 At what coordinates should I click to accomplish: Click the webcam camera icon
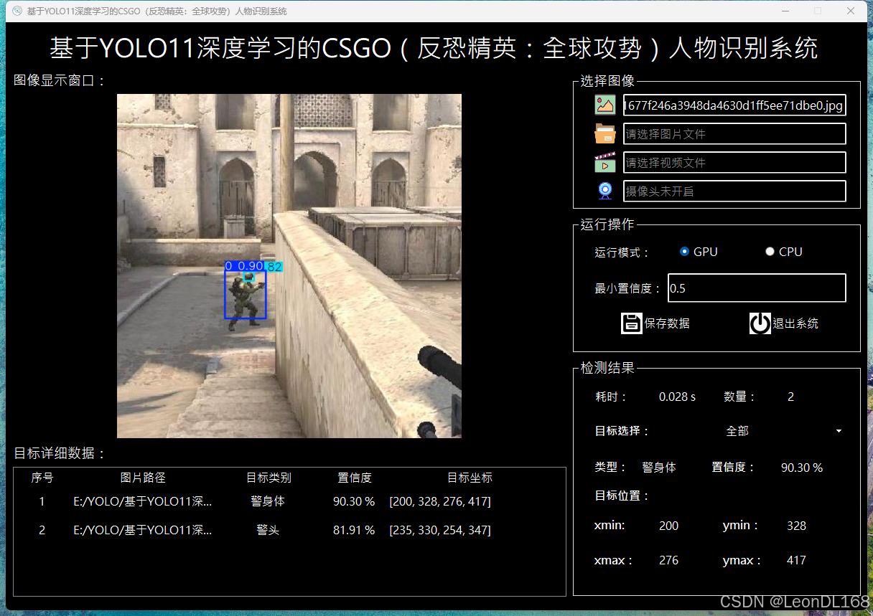tap(605, 191)
